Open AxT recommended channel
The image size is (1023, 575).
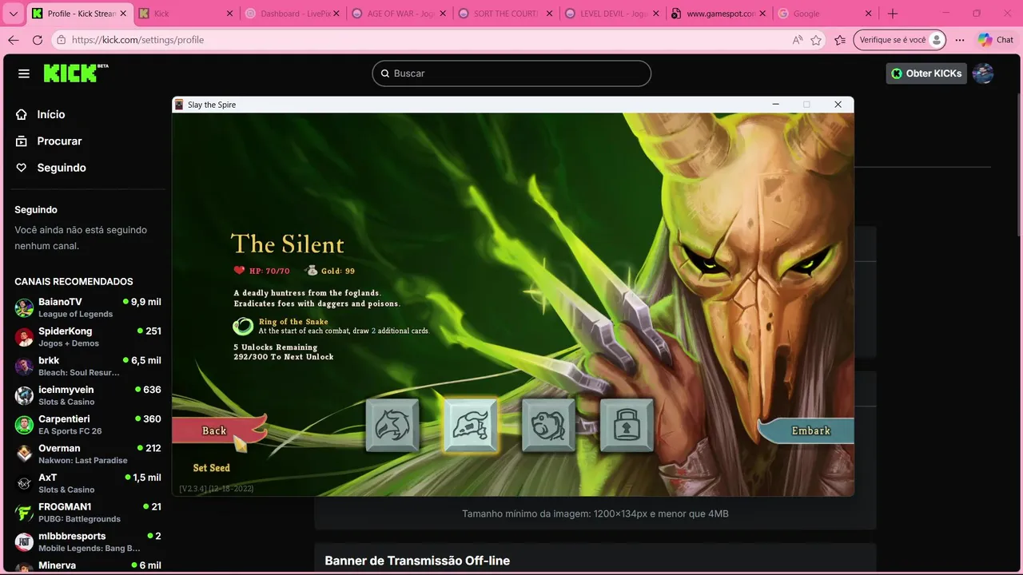(x=88, y=483)
